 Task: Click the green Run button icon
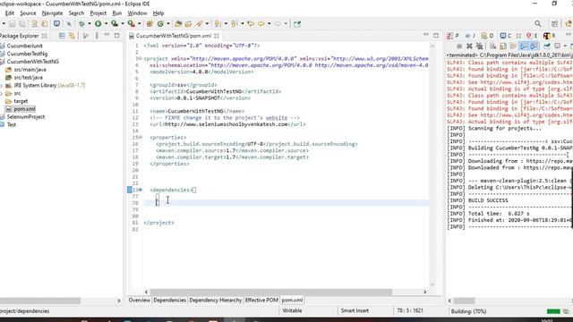point(98,24)
